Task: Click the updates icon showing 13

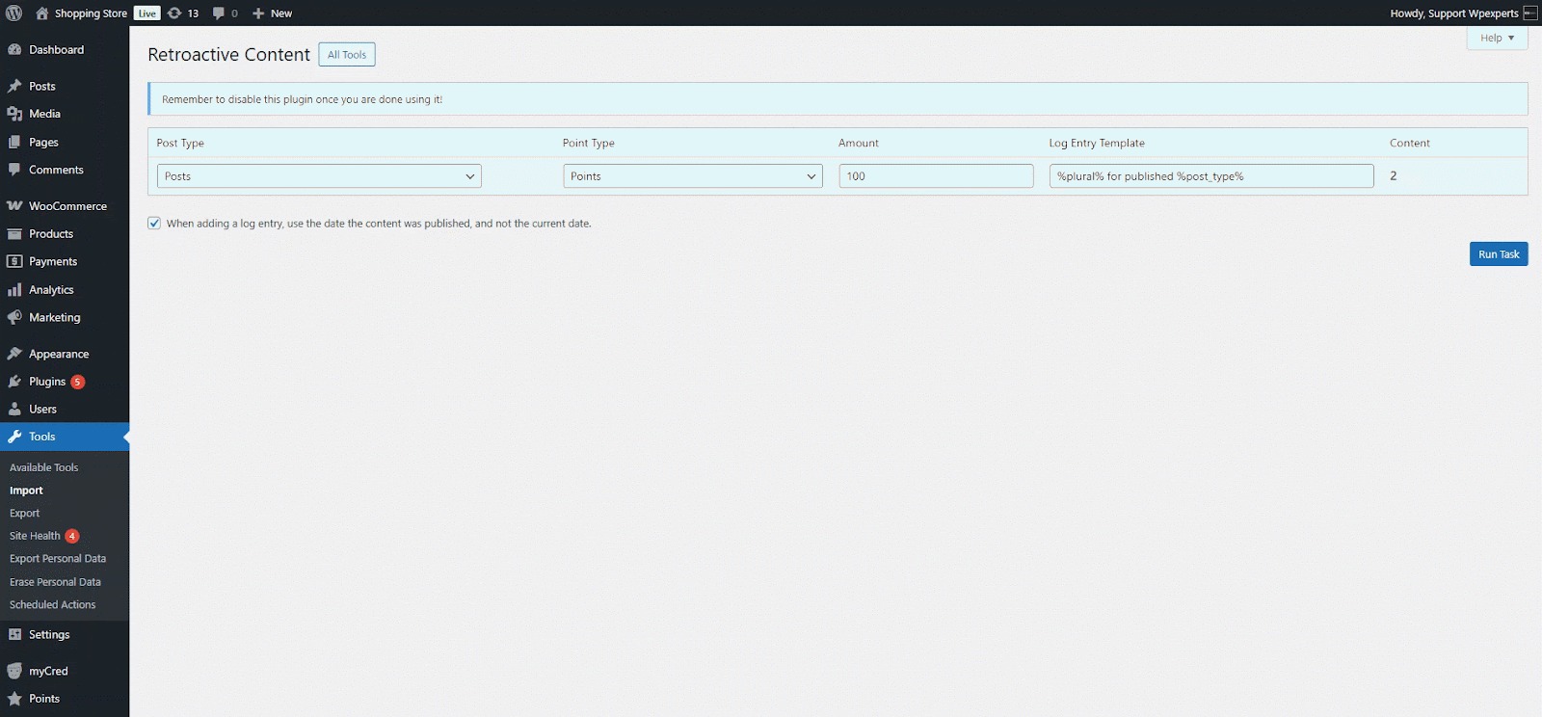Action: click(x=175, y=13)
